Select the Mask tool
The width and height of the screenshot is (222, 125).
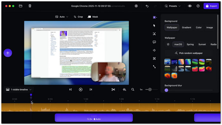pos(93,17)
